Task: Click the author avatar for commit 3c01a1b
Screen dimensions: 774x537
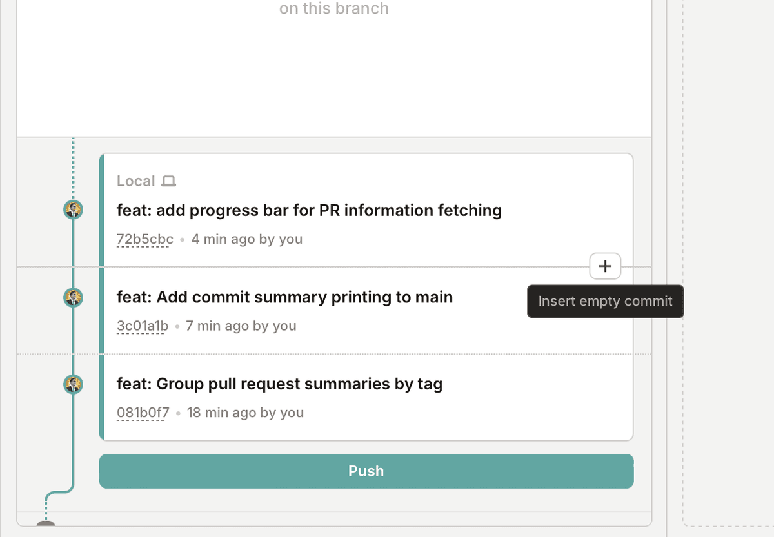Action: coord(73,298)
